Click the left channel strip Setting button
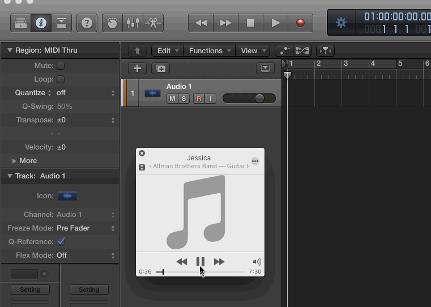This screenshot has width=431, height=307. click(x=30, y=289)
